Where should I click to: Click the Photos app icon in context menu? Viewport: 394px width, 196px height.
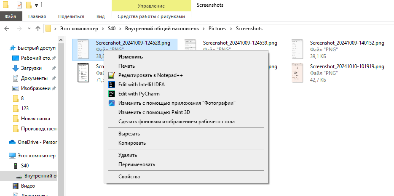[x=112, y=103]
